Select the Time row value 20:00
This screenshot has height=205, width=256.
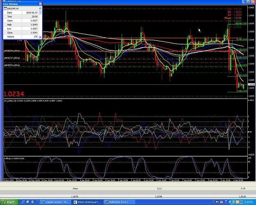pos(34,17)
